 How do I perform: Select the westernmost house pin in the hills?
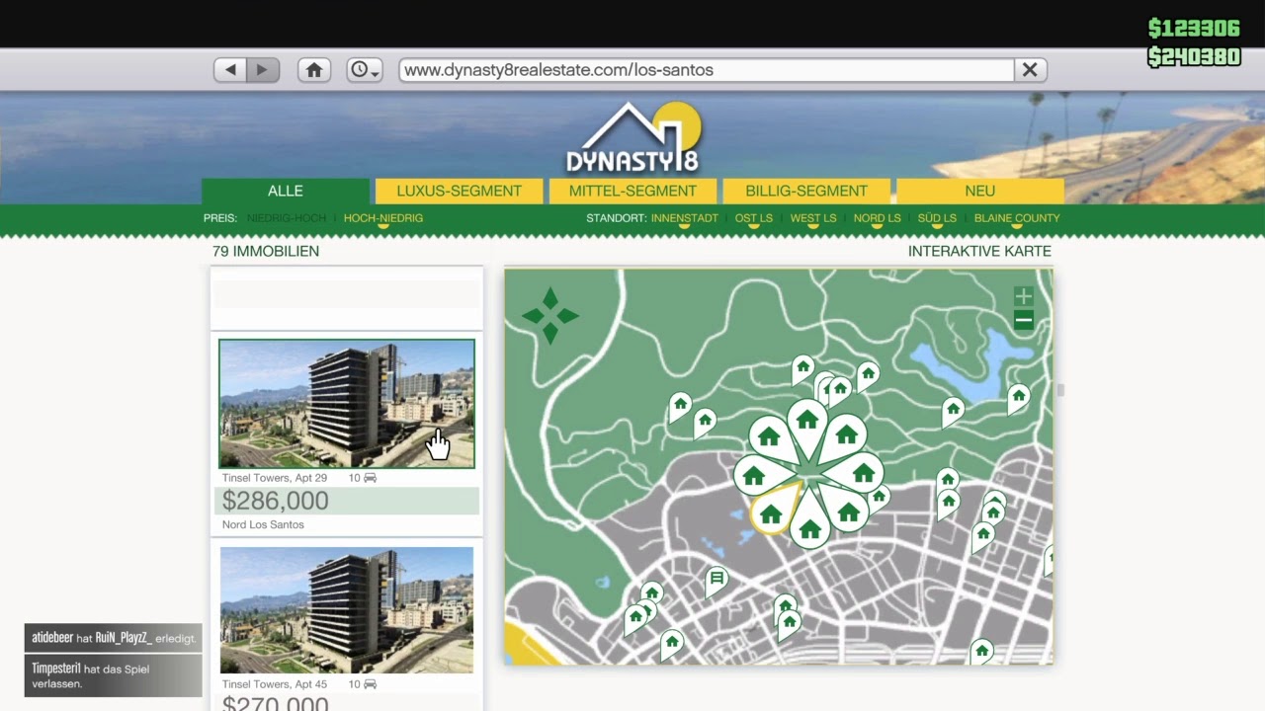680,405
